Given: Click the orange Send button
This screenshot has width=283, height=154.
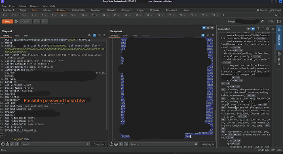Looking at the screenshot, I should pos(7,21).
